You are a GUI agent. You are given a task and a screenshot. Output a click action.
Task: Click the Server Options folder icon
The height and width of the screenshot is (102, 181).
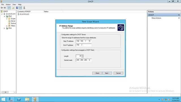(9, 21)
